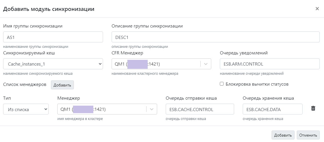Click the Очередь уведомлений input field

(270, 64)
